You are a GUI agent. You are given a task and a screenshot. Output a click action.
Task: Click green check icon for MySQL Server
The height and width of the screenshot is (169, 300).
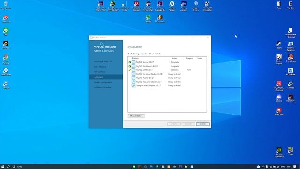point(130,62)
